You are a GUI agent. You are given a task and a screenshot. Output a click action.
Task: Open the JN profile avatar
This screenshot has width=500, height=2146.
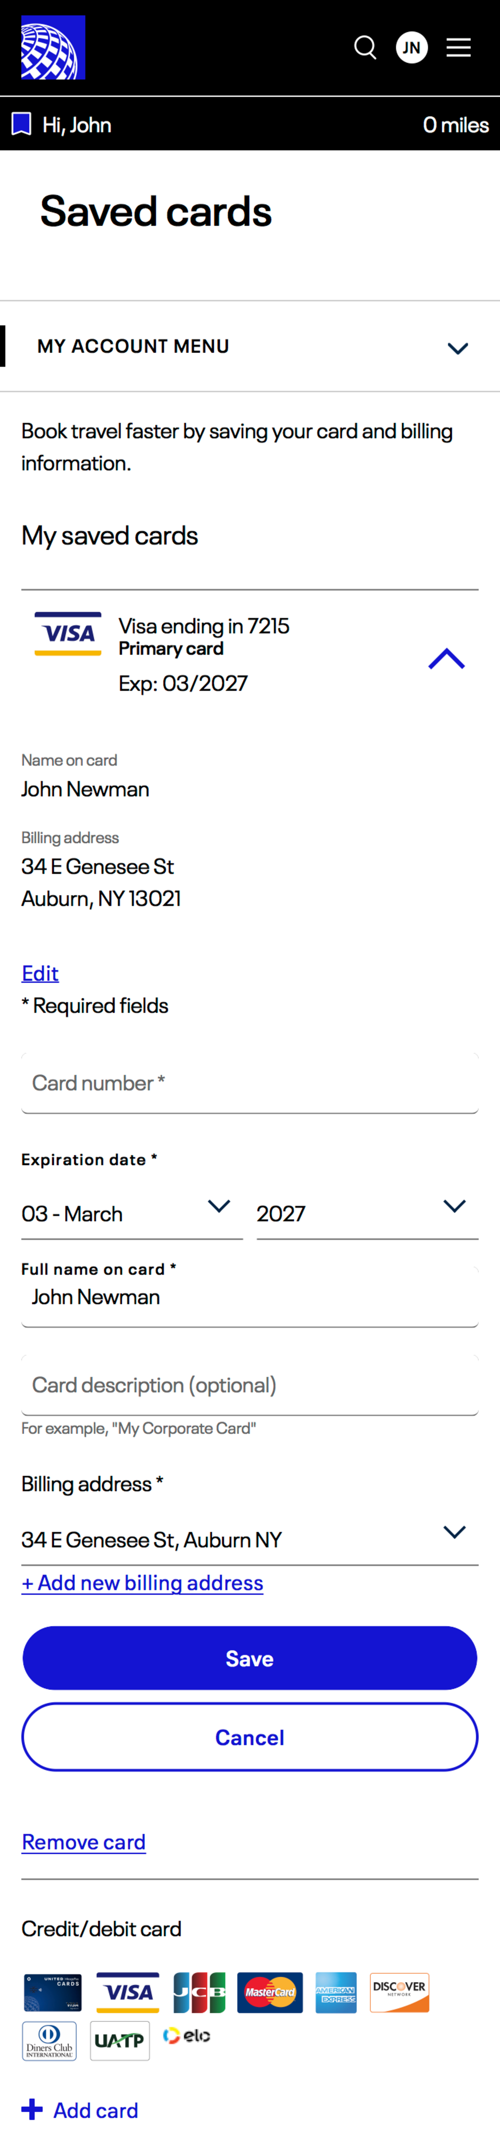click(x=412, y=48)
